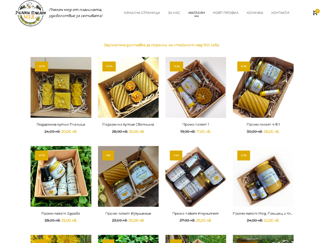The image size is (324, 243).
Task: Click the -8.3% discount badge
Action: coord(244,156)
